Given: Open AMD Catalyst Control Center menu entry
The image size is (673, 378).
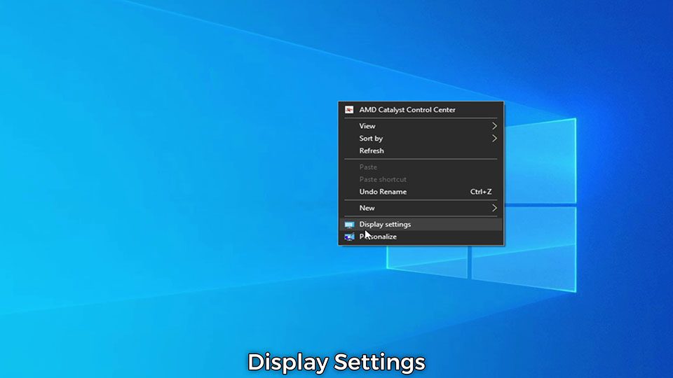Looking at the screenshot, I should [421, 110].
